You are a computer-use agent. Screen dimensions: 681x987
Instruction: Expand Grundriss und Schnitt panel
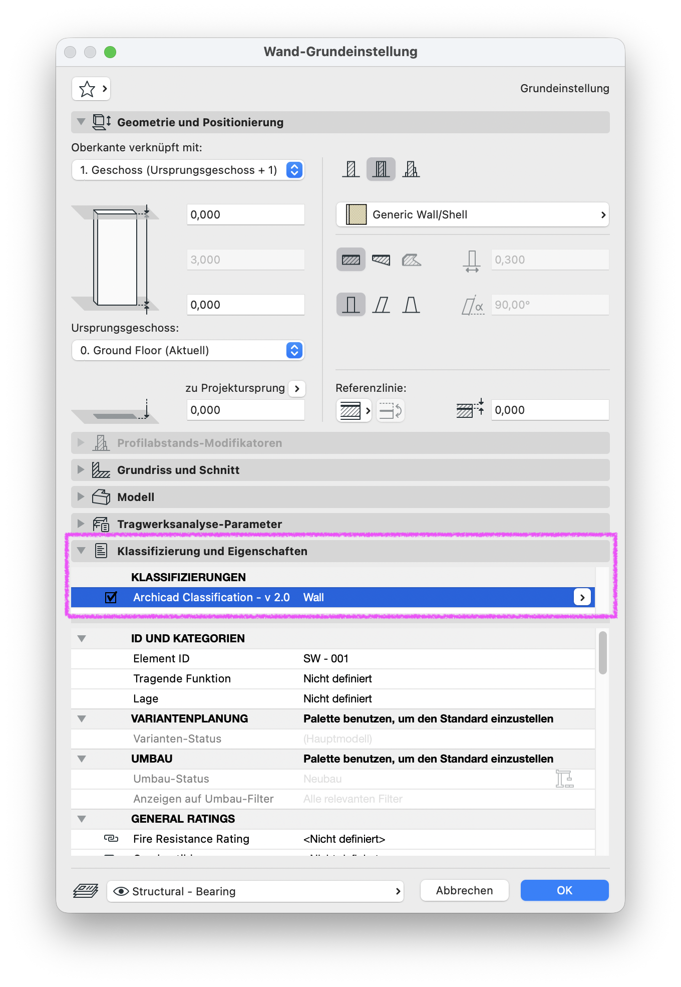coord(81,469)
